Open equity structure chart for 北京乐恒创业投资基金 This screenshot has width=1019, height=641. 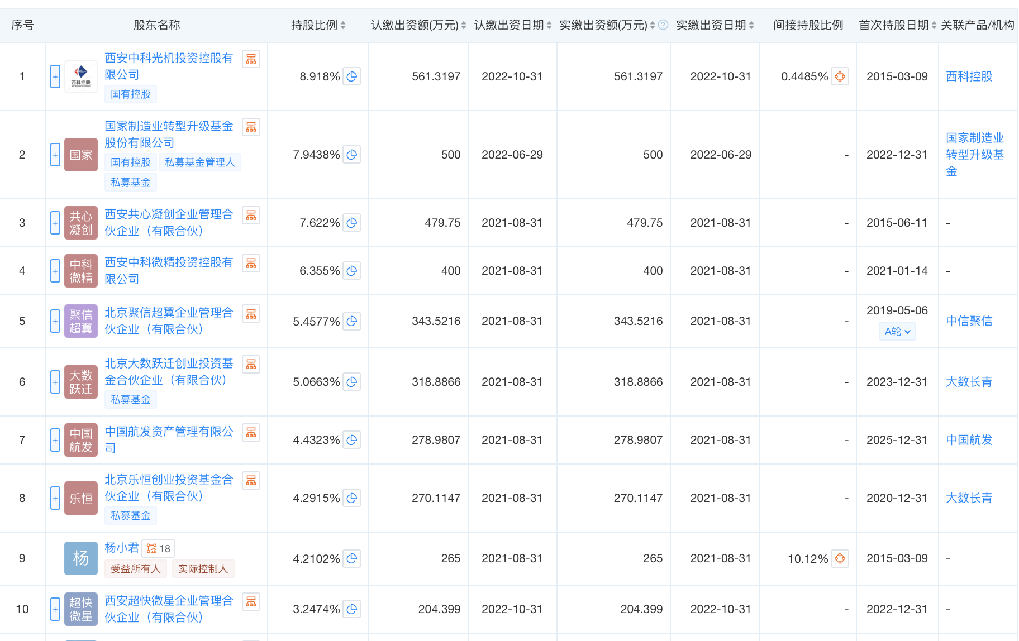pyautogui.click(x=251, y=480)
